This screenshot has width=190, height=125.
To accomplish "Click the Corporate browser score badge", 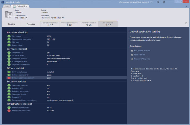I will (9, 59).
